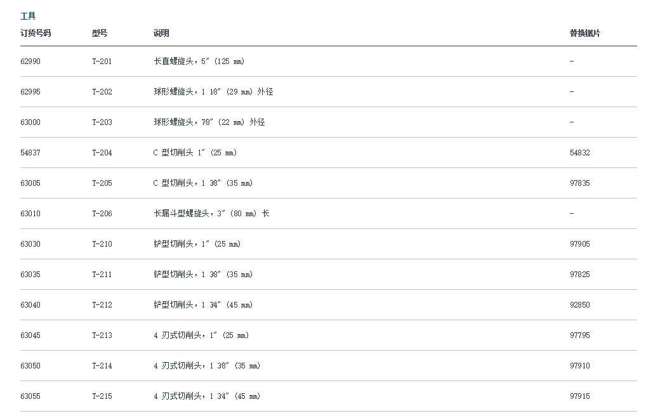
Task: Click the 替换锯片 column header
Action: point(584,33)
